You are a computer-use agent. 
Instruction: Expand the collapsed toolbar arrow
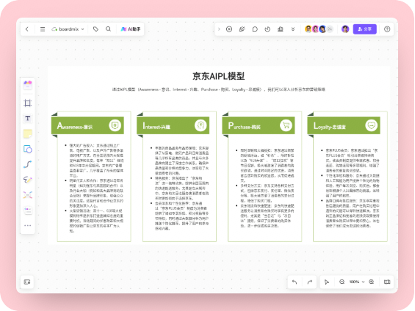pos(219,29)
